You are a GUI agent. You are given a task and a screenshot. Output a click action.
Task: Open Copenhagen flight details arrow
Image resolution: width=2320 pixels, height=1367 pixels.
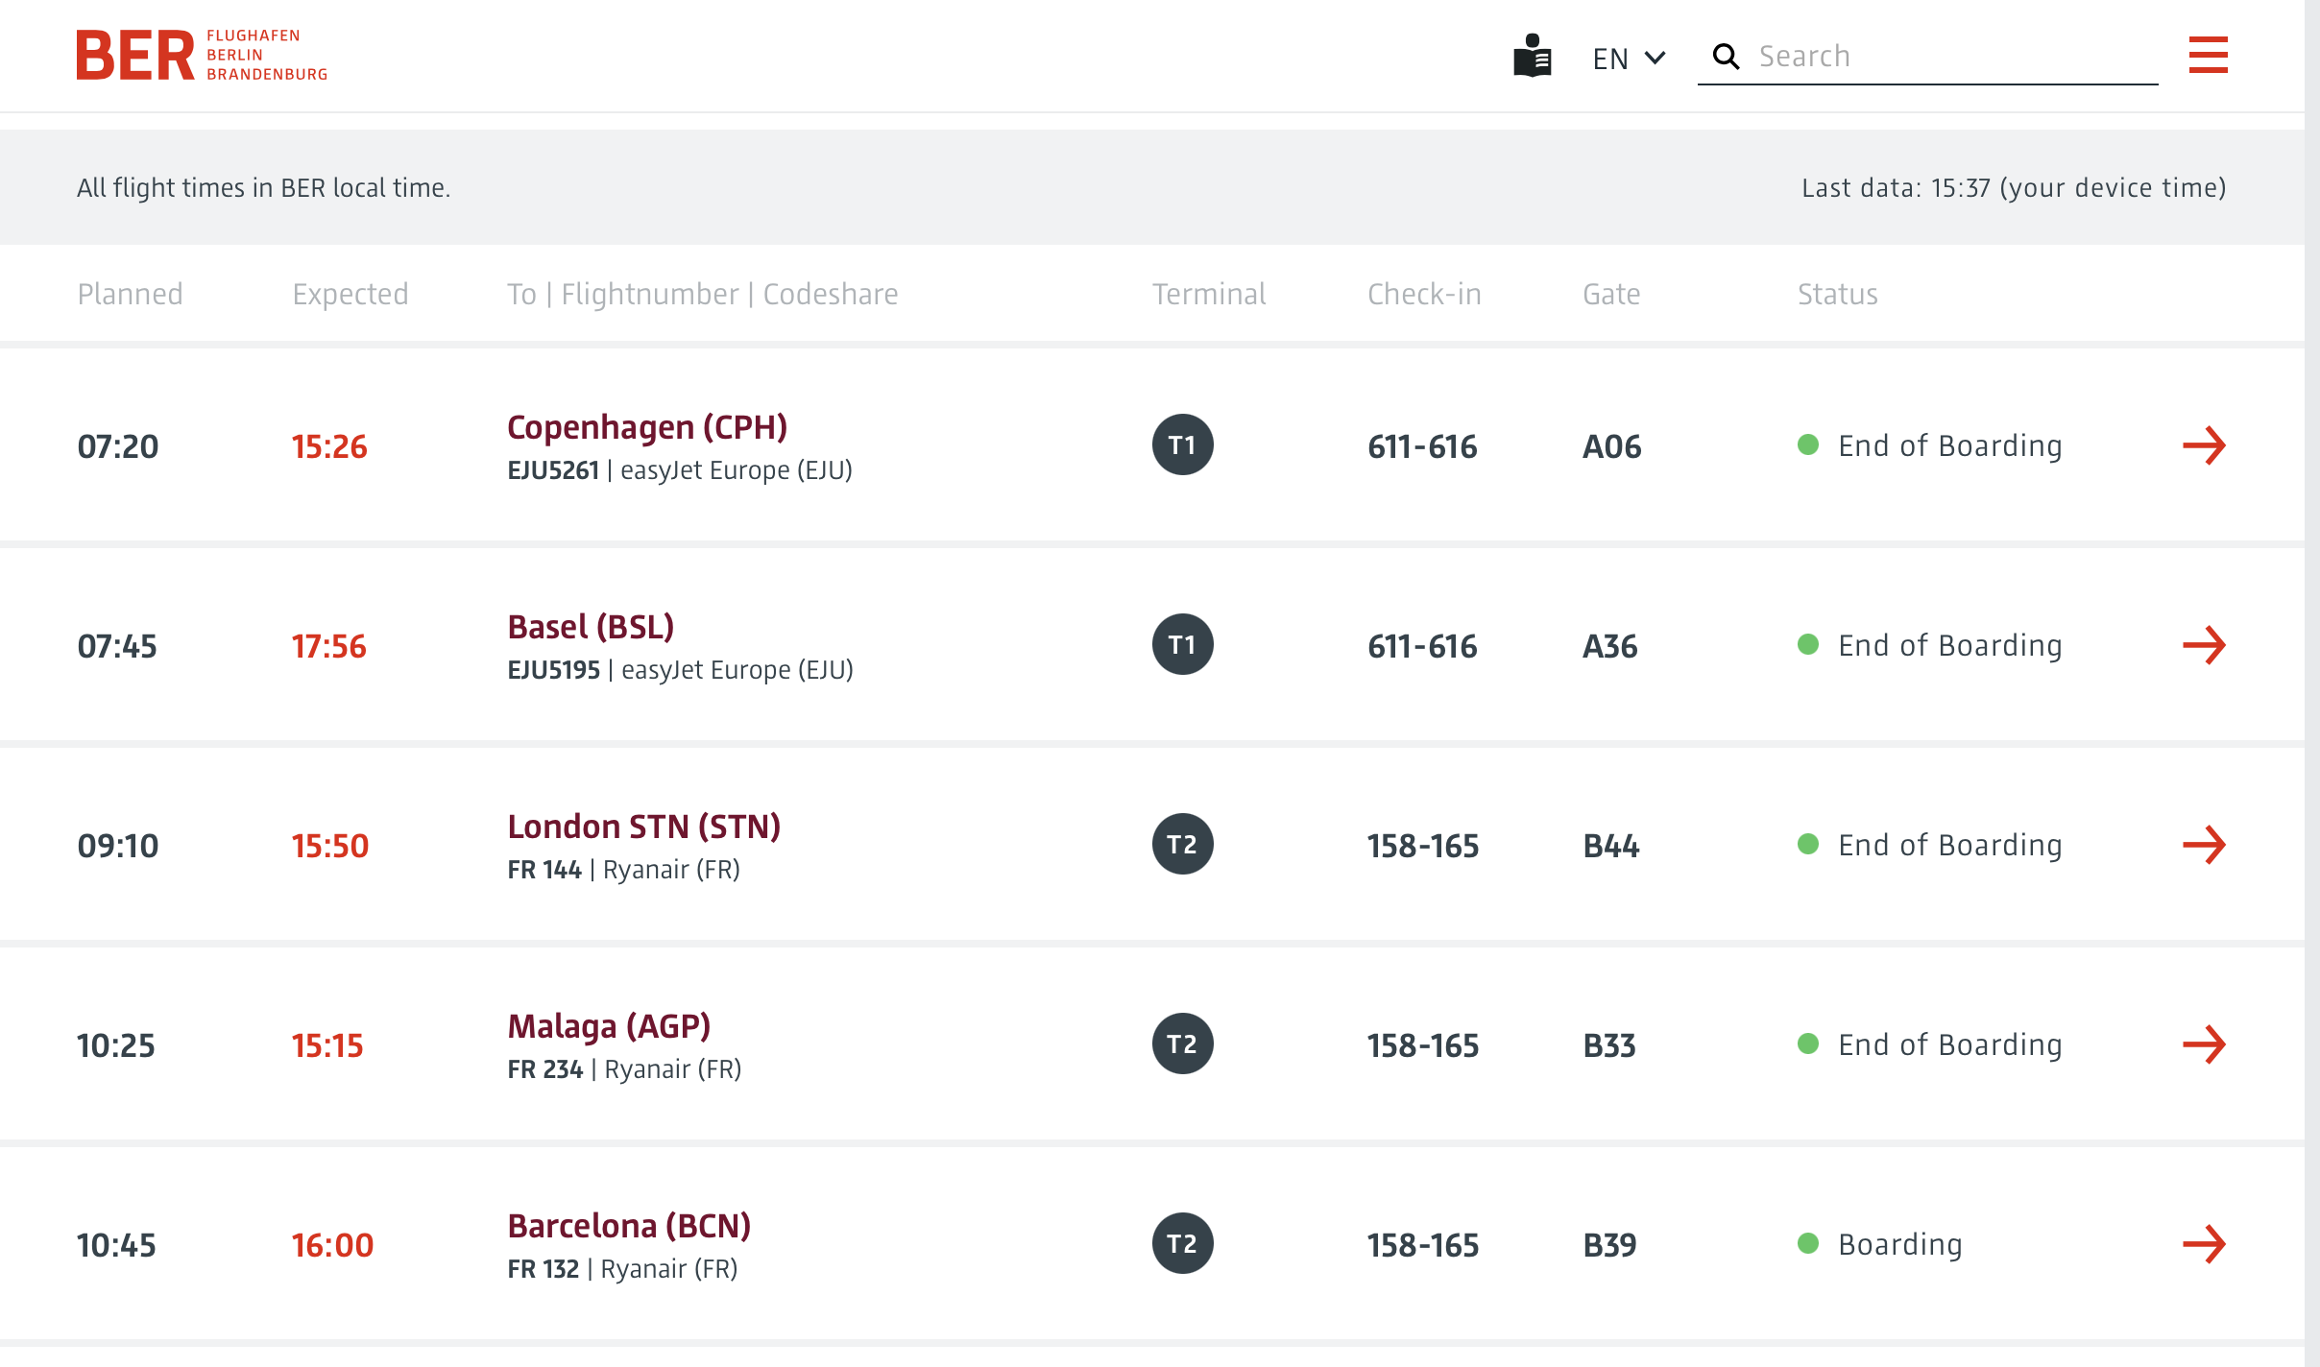point(2204,445)
